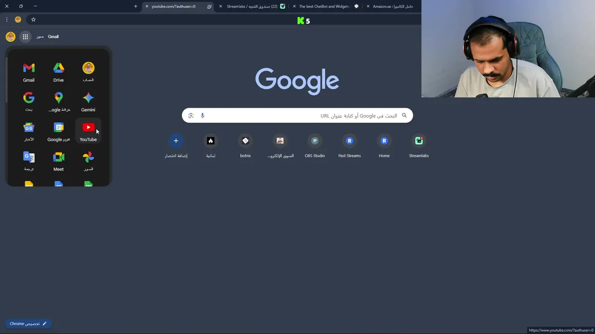595x334 pixels.
Task: Close the Streamlabs tab
Action: [x=220, y=6]
